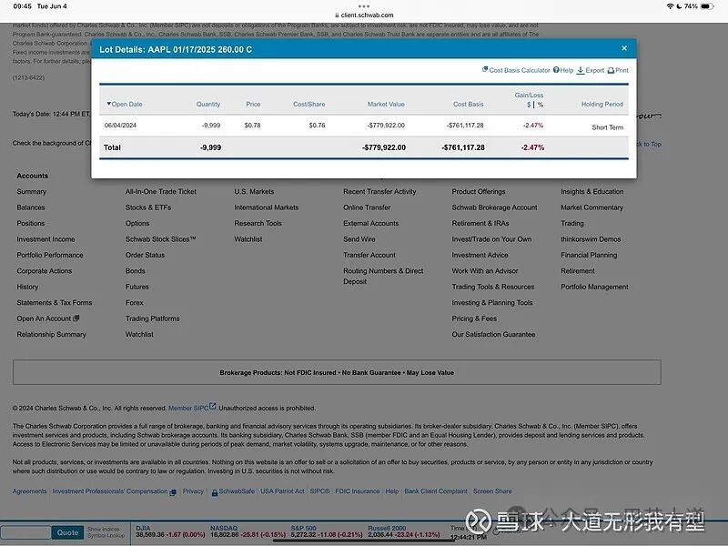Open Investment Professionals' Compensation link
This screenshot has width=728, height=546.
pos(114,491)
